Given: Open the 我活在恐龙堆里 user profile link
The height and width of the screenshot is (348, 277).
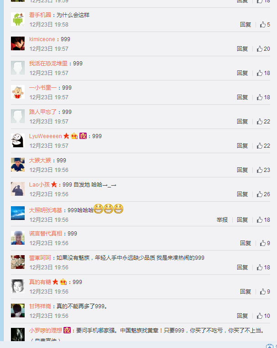Looking at the screenshot, I should (48, 64).
